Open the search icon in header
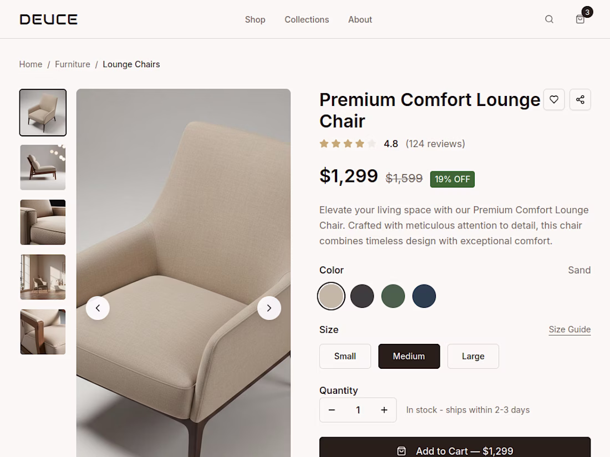 coord(549,19)
